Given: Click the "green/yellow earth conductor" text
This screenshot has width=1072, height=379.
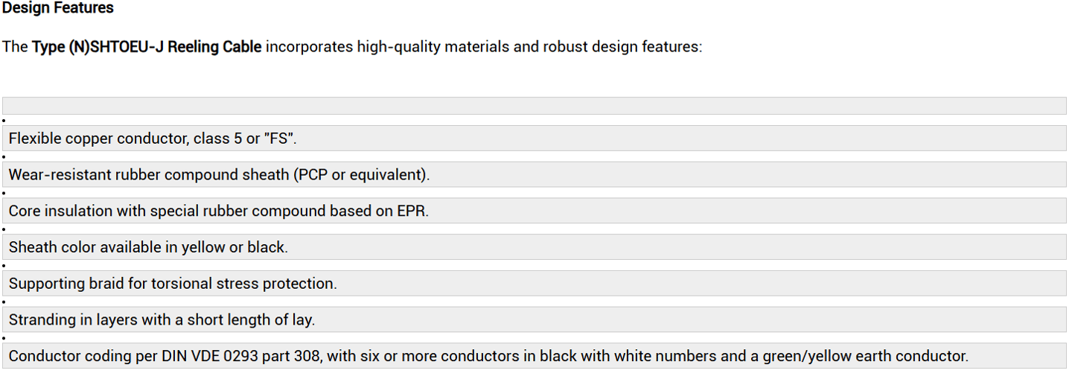Looking at the screenshot, I should [865, 356].
